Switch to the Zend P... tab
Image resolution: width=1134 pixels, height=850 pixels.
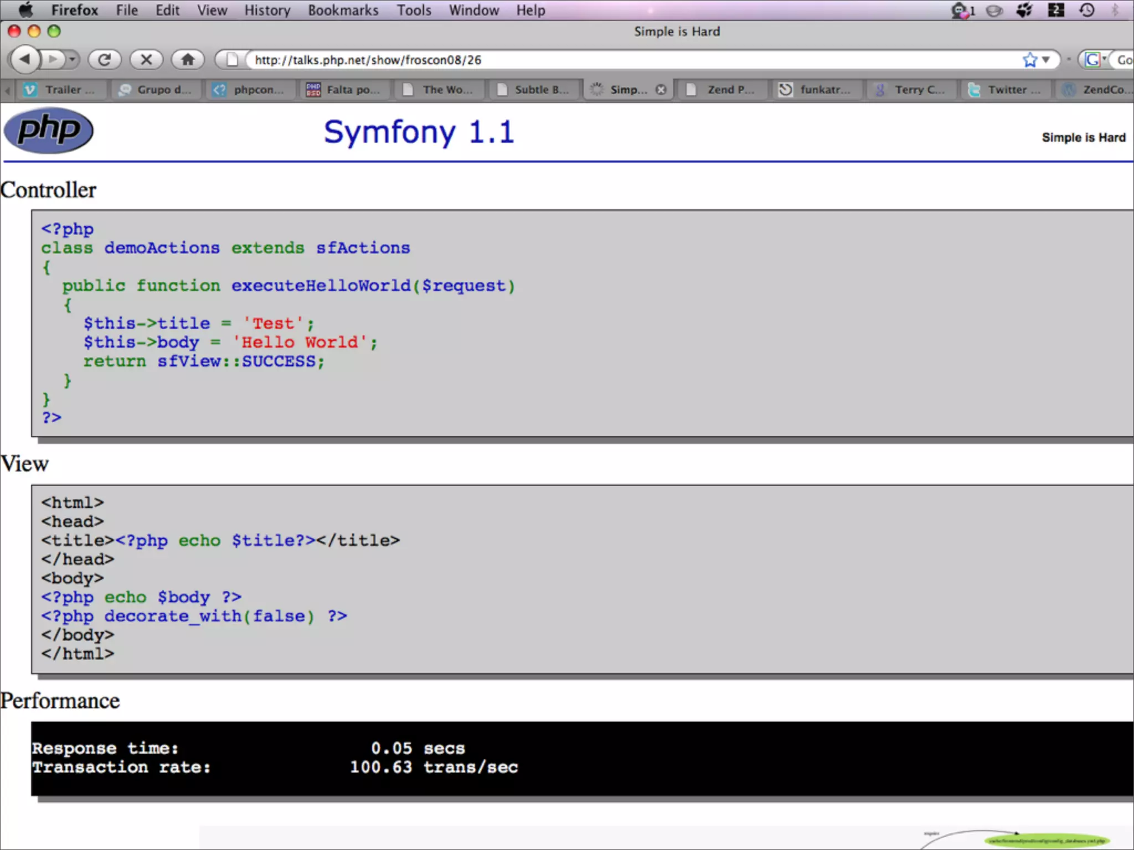[x=723, y=90]
